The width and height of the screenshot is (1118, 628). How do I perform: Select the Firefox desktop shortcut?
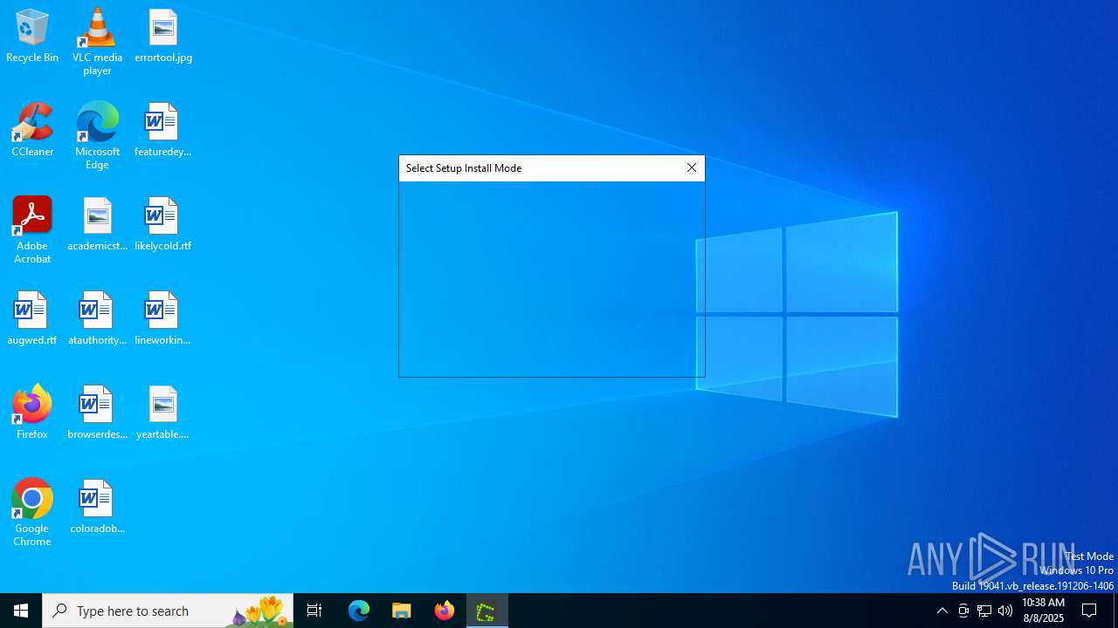pyautogui.click(x=32, y=413)
